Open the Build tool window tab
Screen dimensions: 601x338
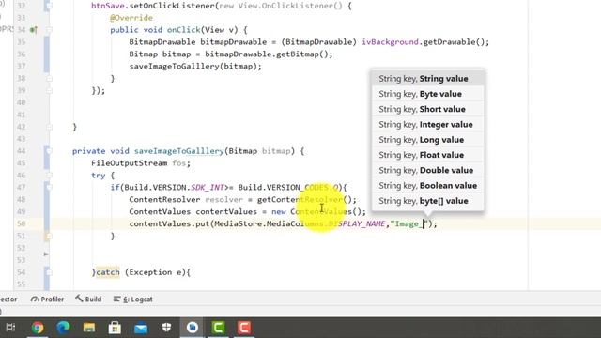tap(88, 299)
